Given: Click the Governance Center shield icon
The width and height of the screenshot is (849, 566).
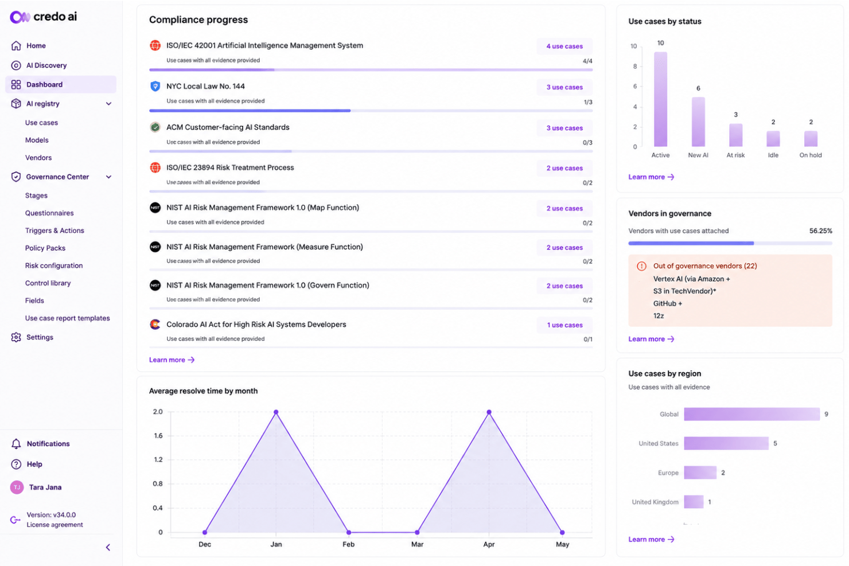Looking at the screenshot, I should coord(16,177).
